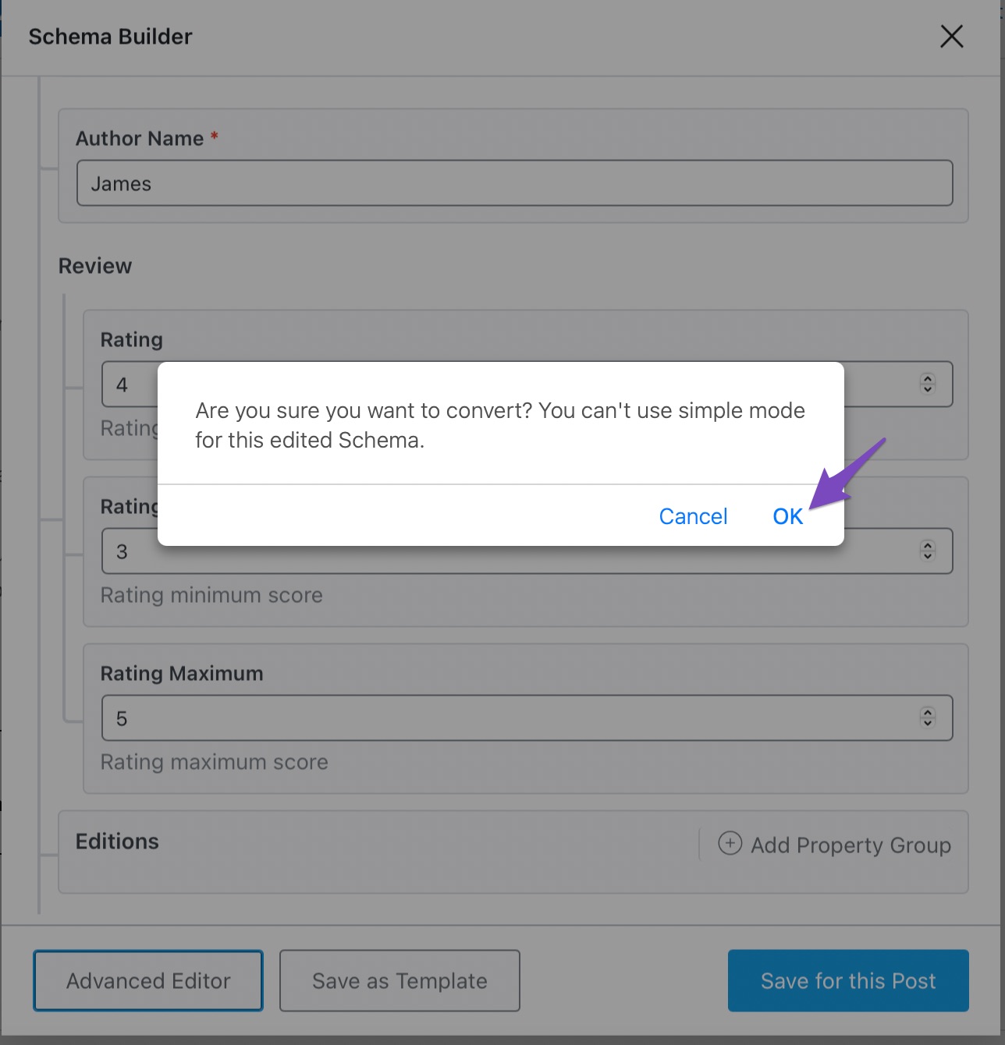This screenshot has height=1045, width=1005.
Task: Decrease the Rating Maximum value with the down arrow
Action: [x=928, y=723]
